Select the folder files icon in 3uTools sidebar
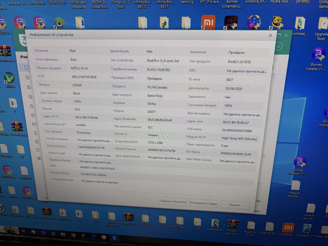Screen dimensions: 328x246 click(x=38, y=150)
